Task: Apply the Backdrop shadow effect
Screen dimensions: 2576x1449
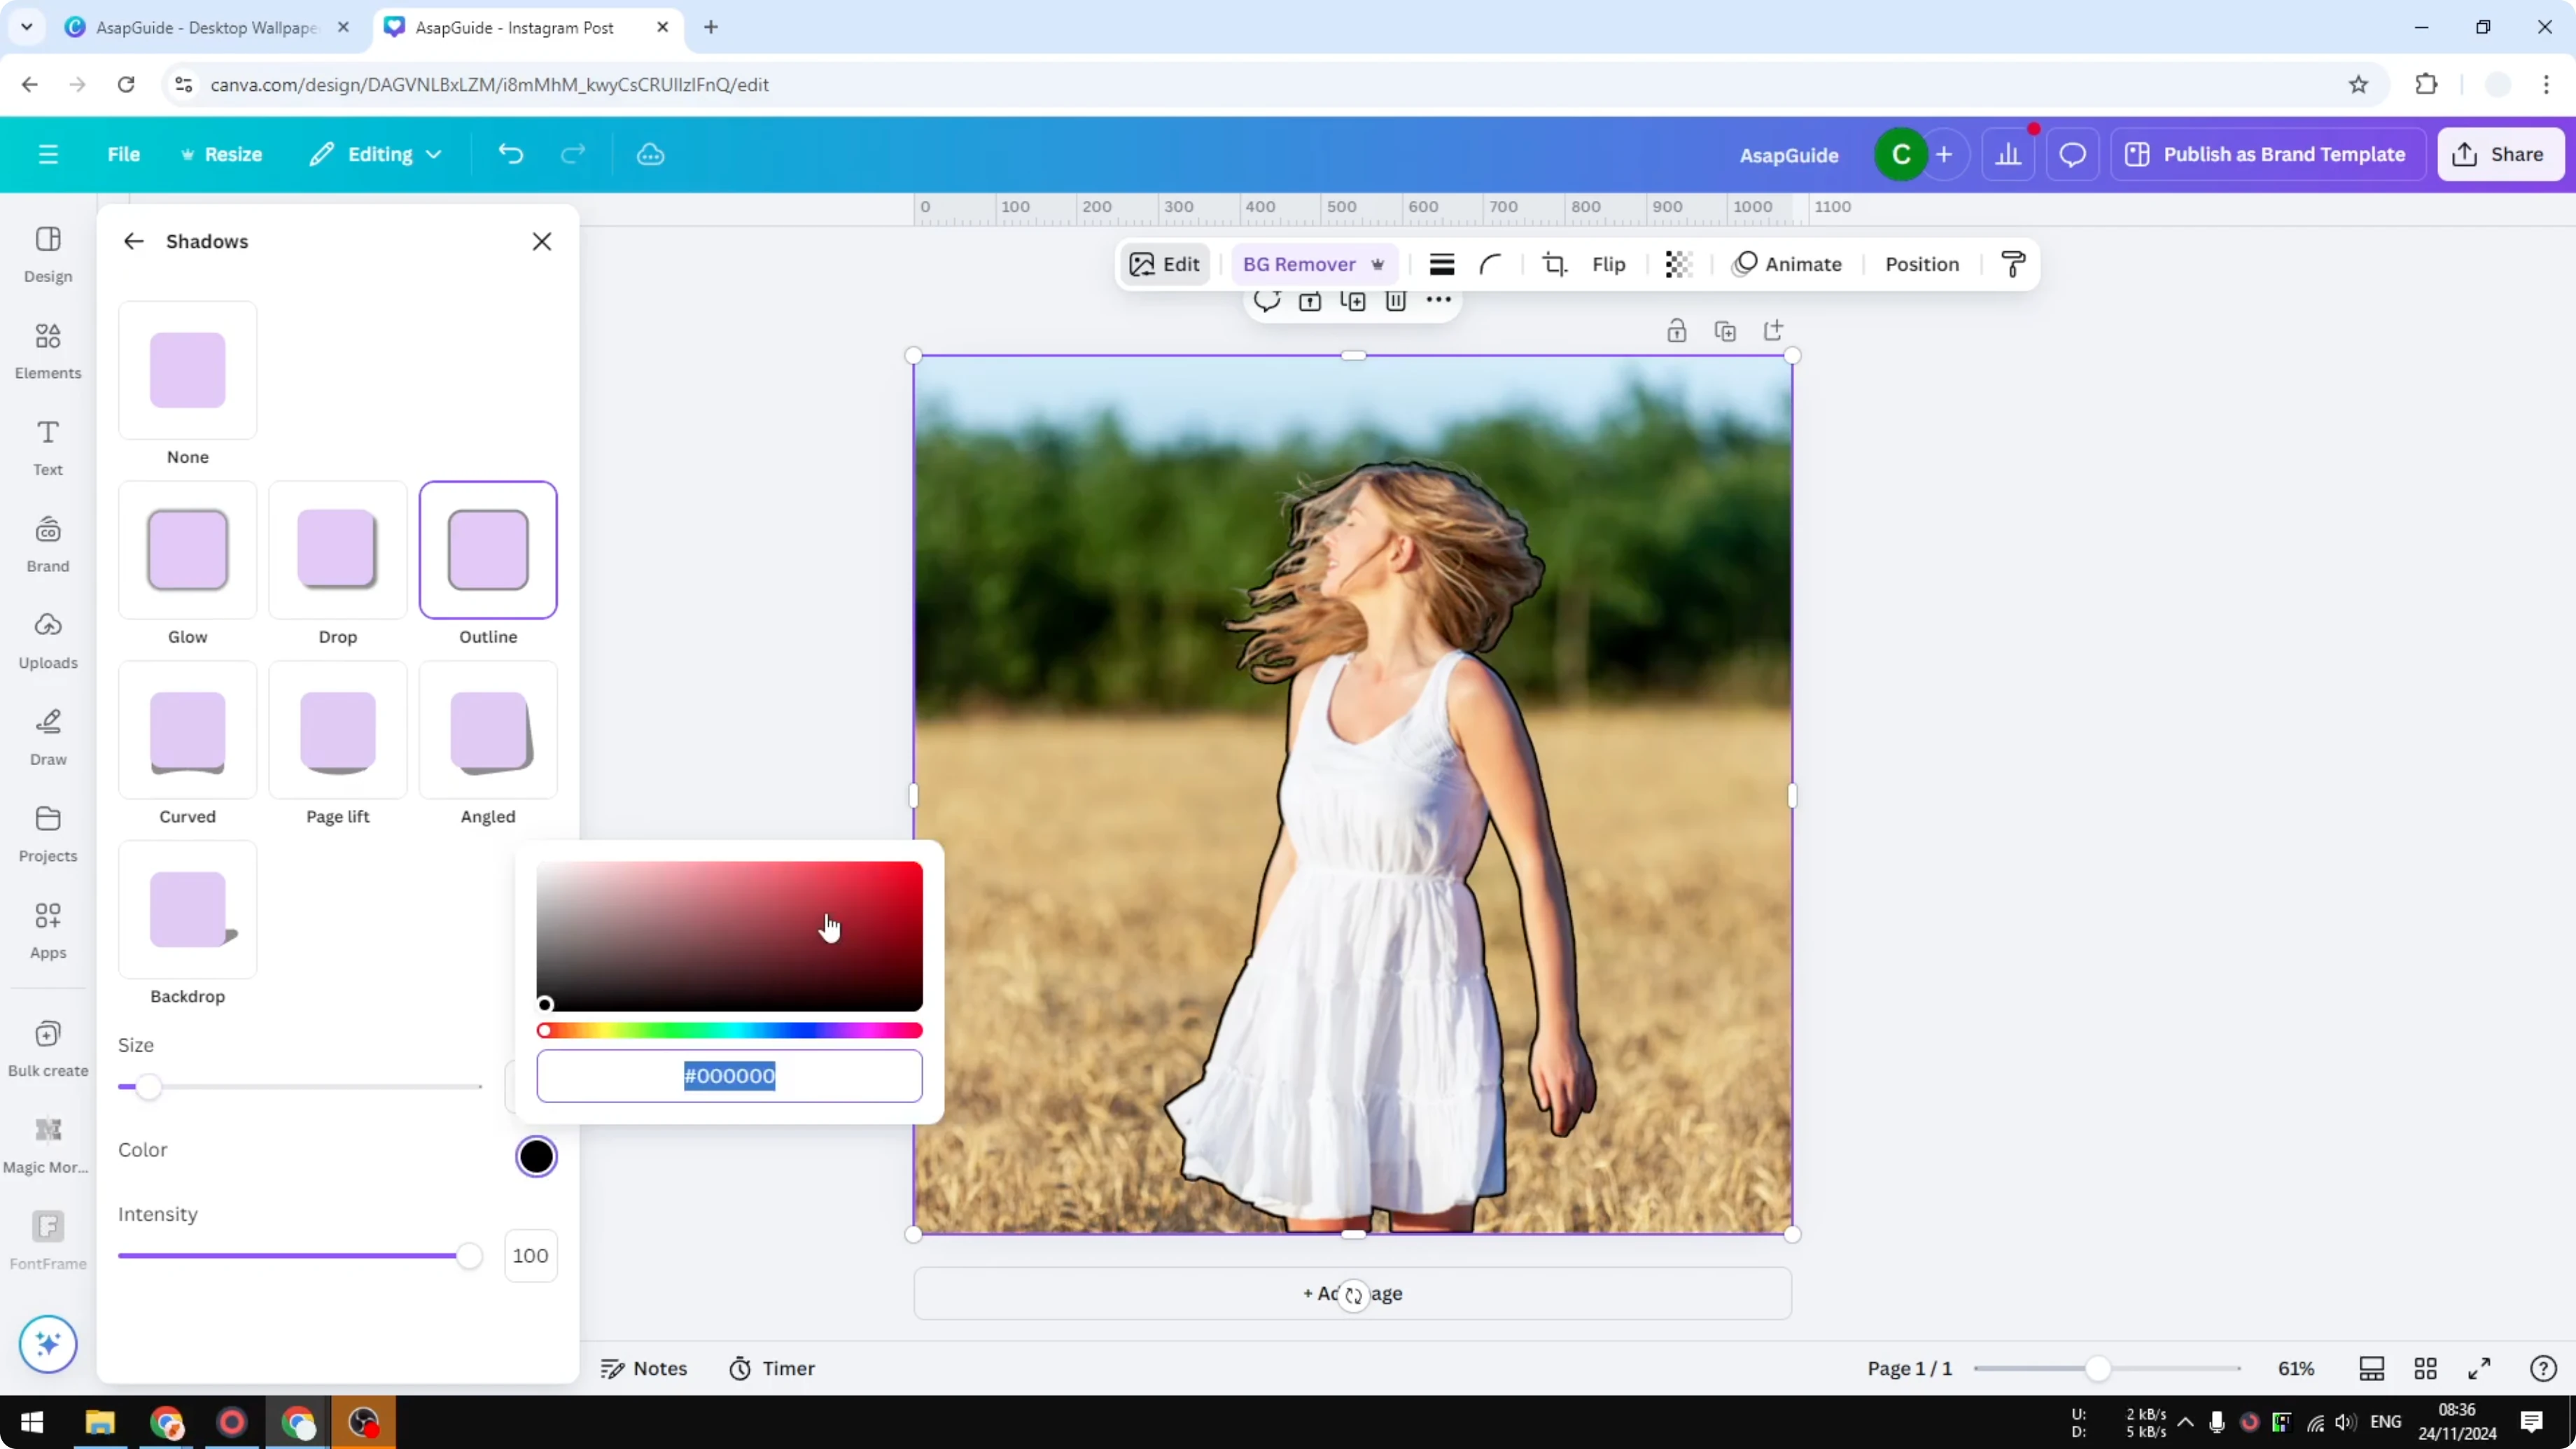Action: 188,910
